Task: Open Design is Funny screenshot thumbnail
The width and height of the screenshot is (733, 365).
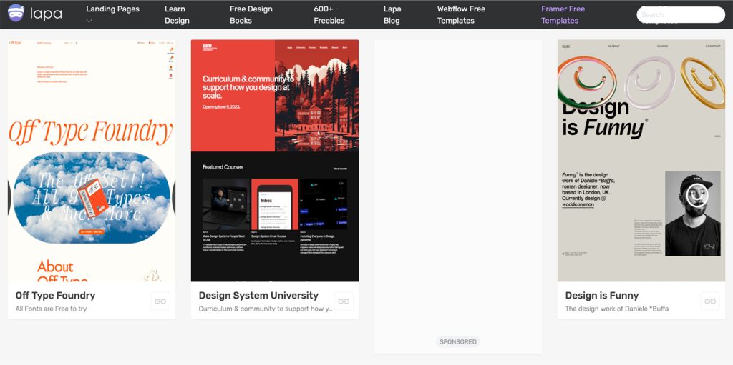Action: 641,161
